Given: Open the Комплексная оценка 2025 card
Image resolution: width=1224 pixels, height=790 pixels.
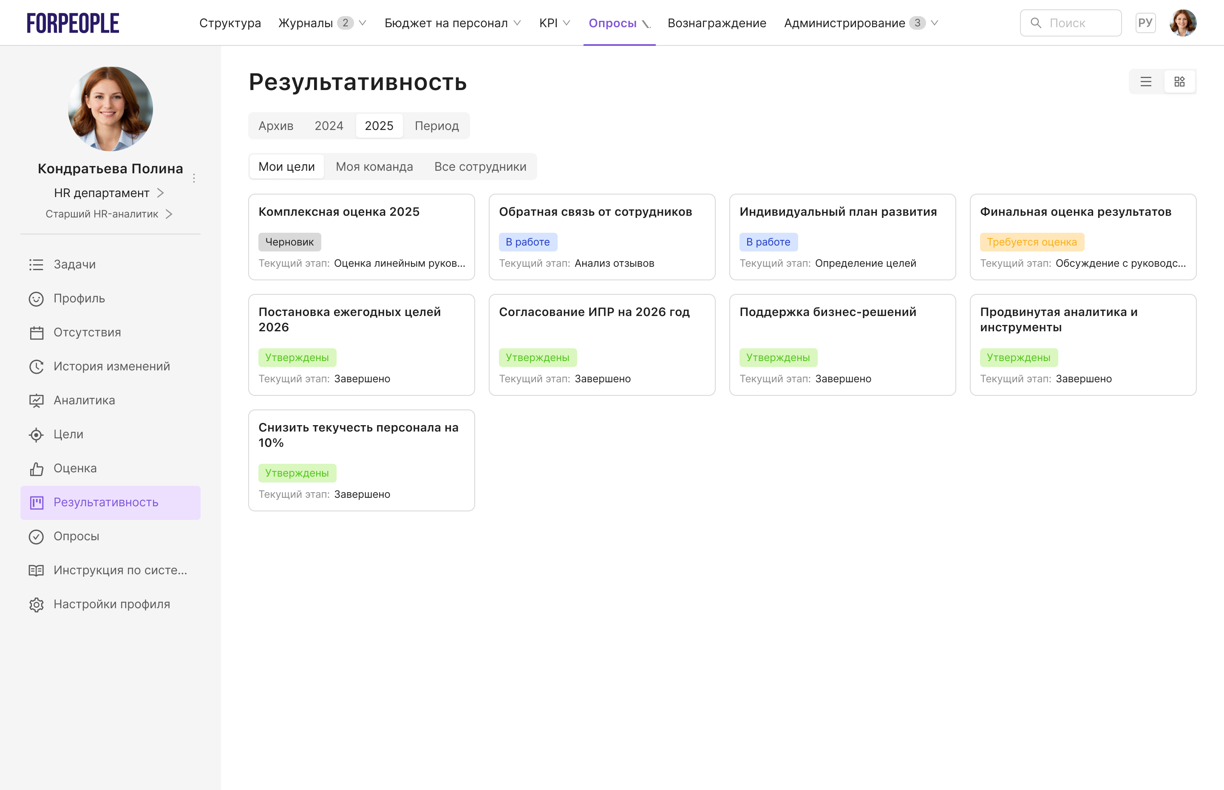Looking at the screenshot, I should point(361,237).
